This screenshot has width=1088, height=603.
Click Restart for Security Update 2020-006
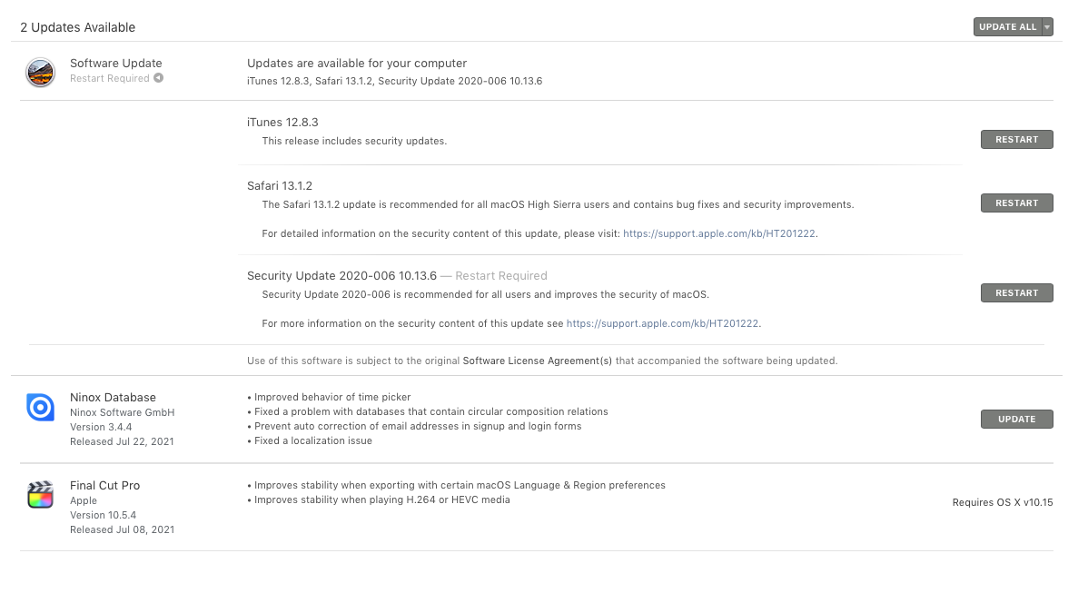[1016, 293]
